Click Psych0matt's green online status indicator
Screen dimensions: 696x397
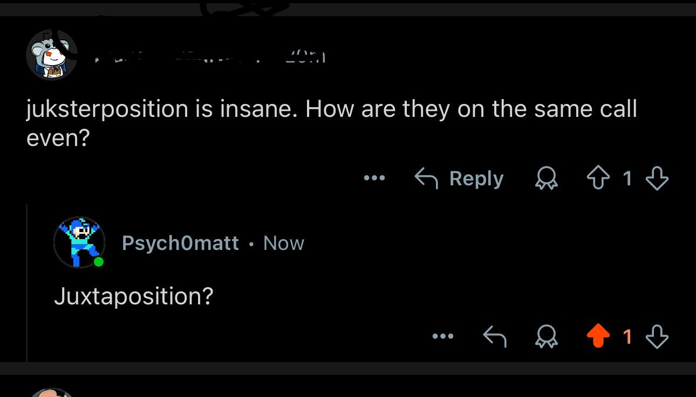coord(99,262)
